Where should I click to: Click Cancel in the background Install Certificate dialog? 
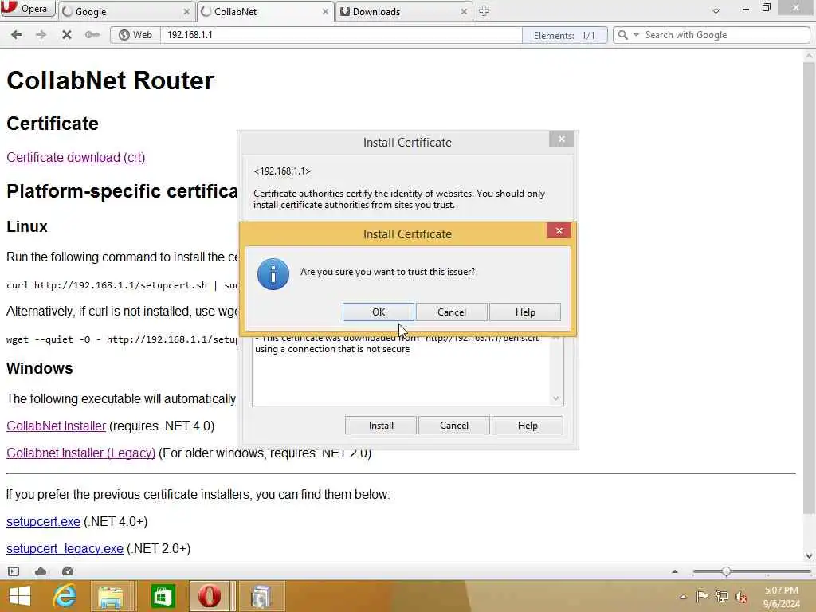click(453, 426)
